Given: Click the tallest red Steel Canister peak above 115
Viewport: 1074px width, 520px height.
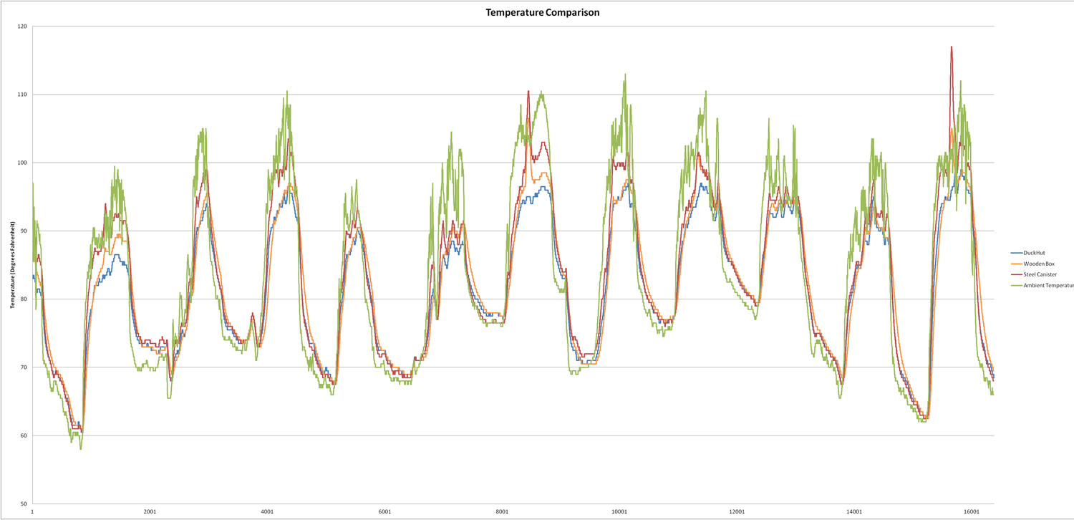Looking at the screenshot, I should tap(952, 48).
